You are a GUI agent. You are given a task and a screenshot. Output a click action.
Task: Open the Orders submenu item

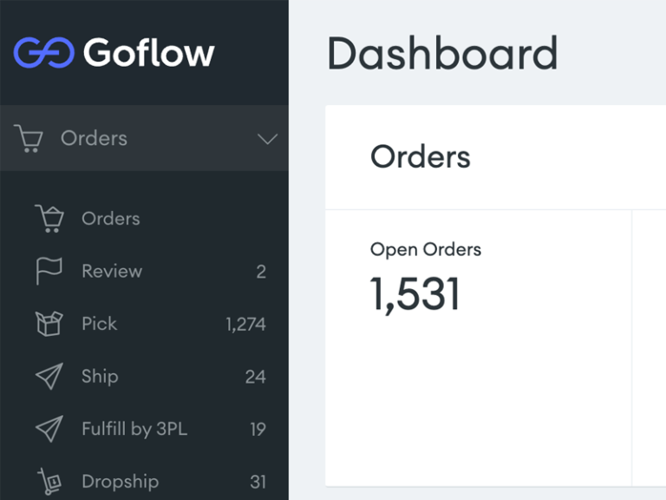pyautogui.click(x=110, y=219)
